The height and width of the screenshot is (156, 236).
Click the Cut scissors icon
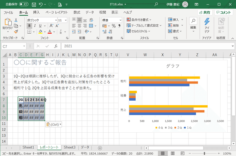point(16,20)
